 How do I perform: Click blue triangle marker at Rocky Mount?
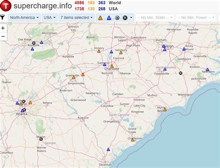point(184,49)
